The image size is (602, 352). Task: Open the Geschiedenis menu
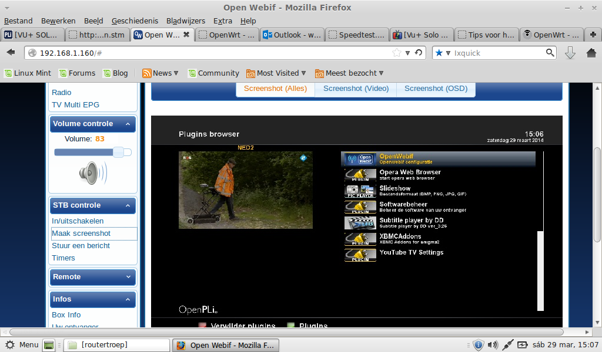coord(135,21)
